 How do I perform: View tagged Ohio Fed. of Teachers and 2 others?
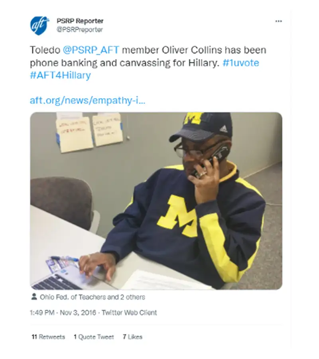pos(93,297)
